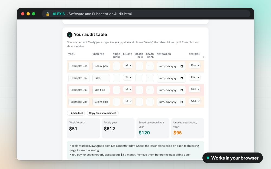Click the '$120' saved by cancelling value
The image size is (271, 169).
[144, 133]
